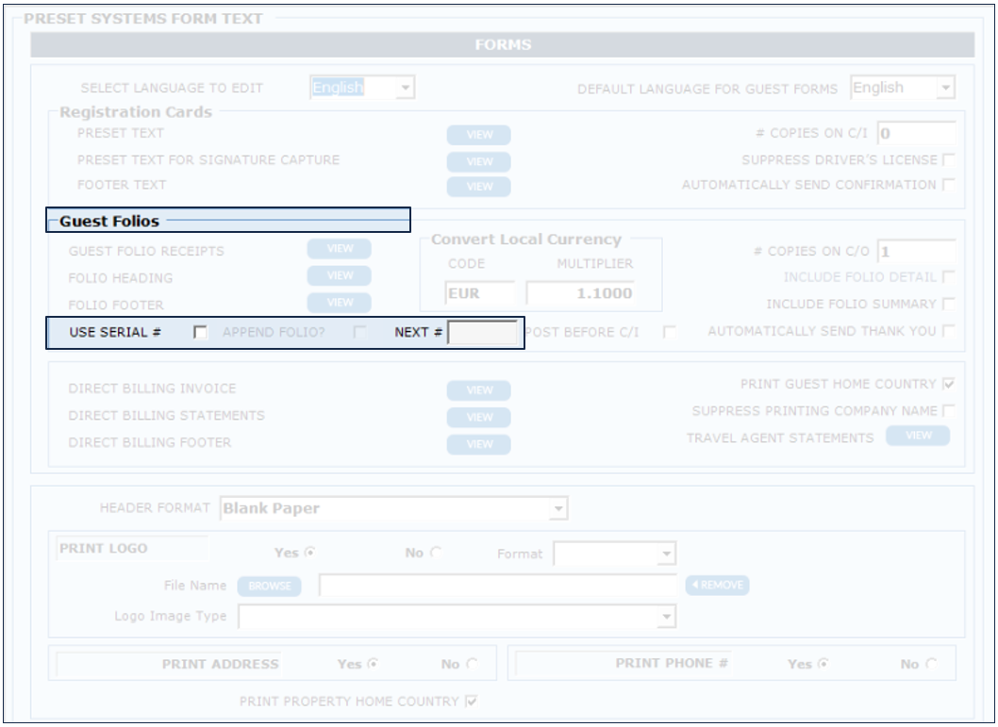Viewport: 998px width, 727px height.
Task: Click BROWSE button for logo File Name
Action: tap(268, 587)
